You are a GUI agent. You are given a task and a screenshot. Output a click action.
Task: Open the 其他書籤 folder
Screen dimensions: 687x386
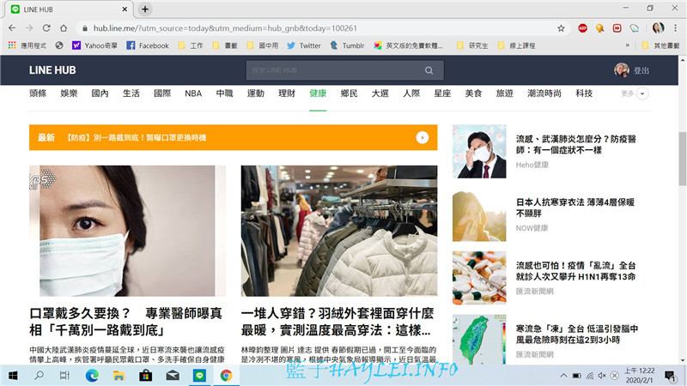[x=660, y=45]
